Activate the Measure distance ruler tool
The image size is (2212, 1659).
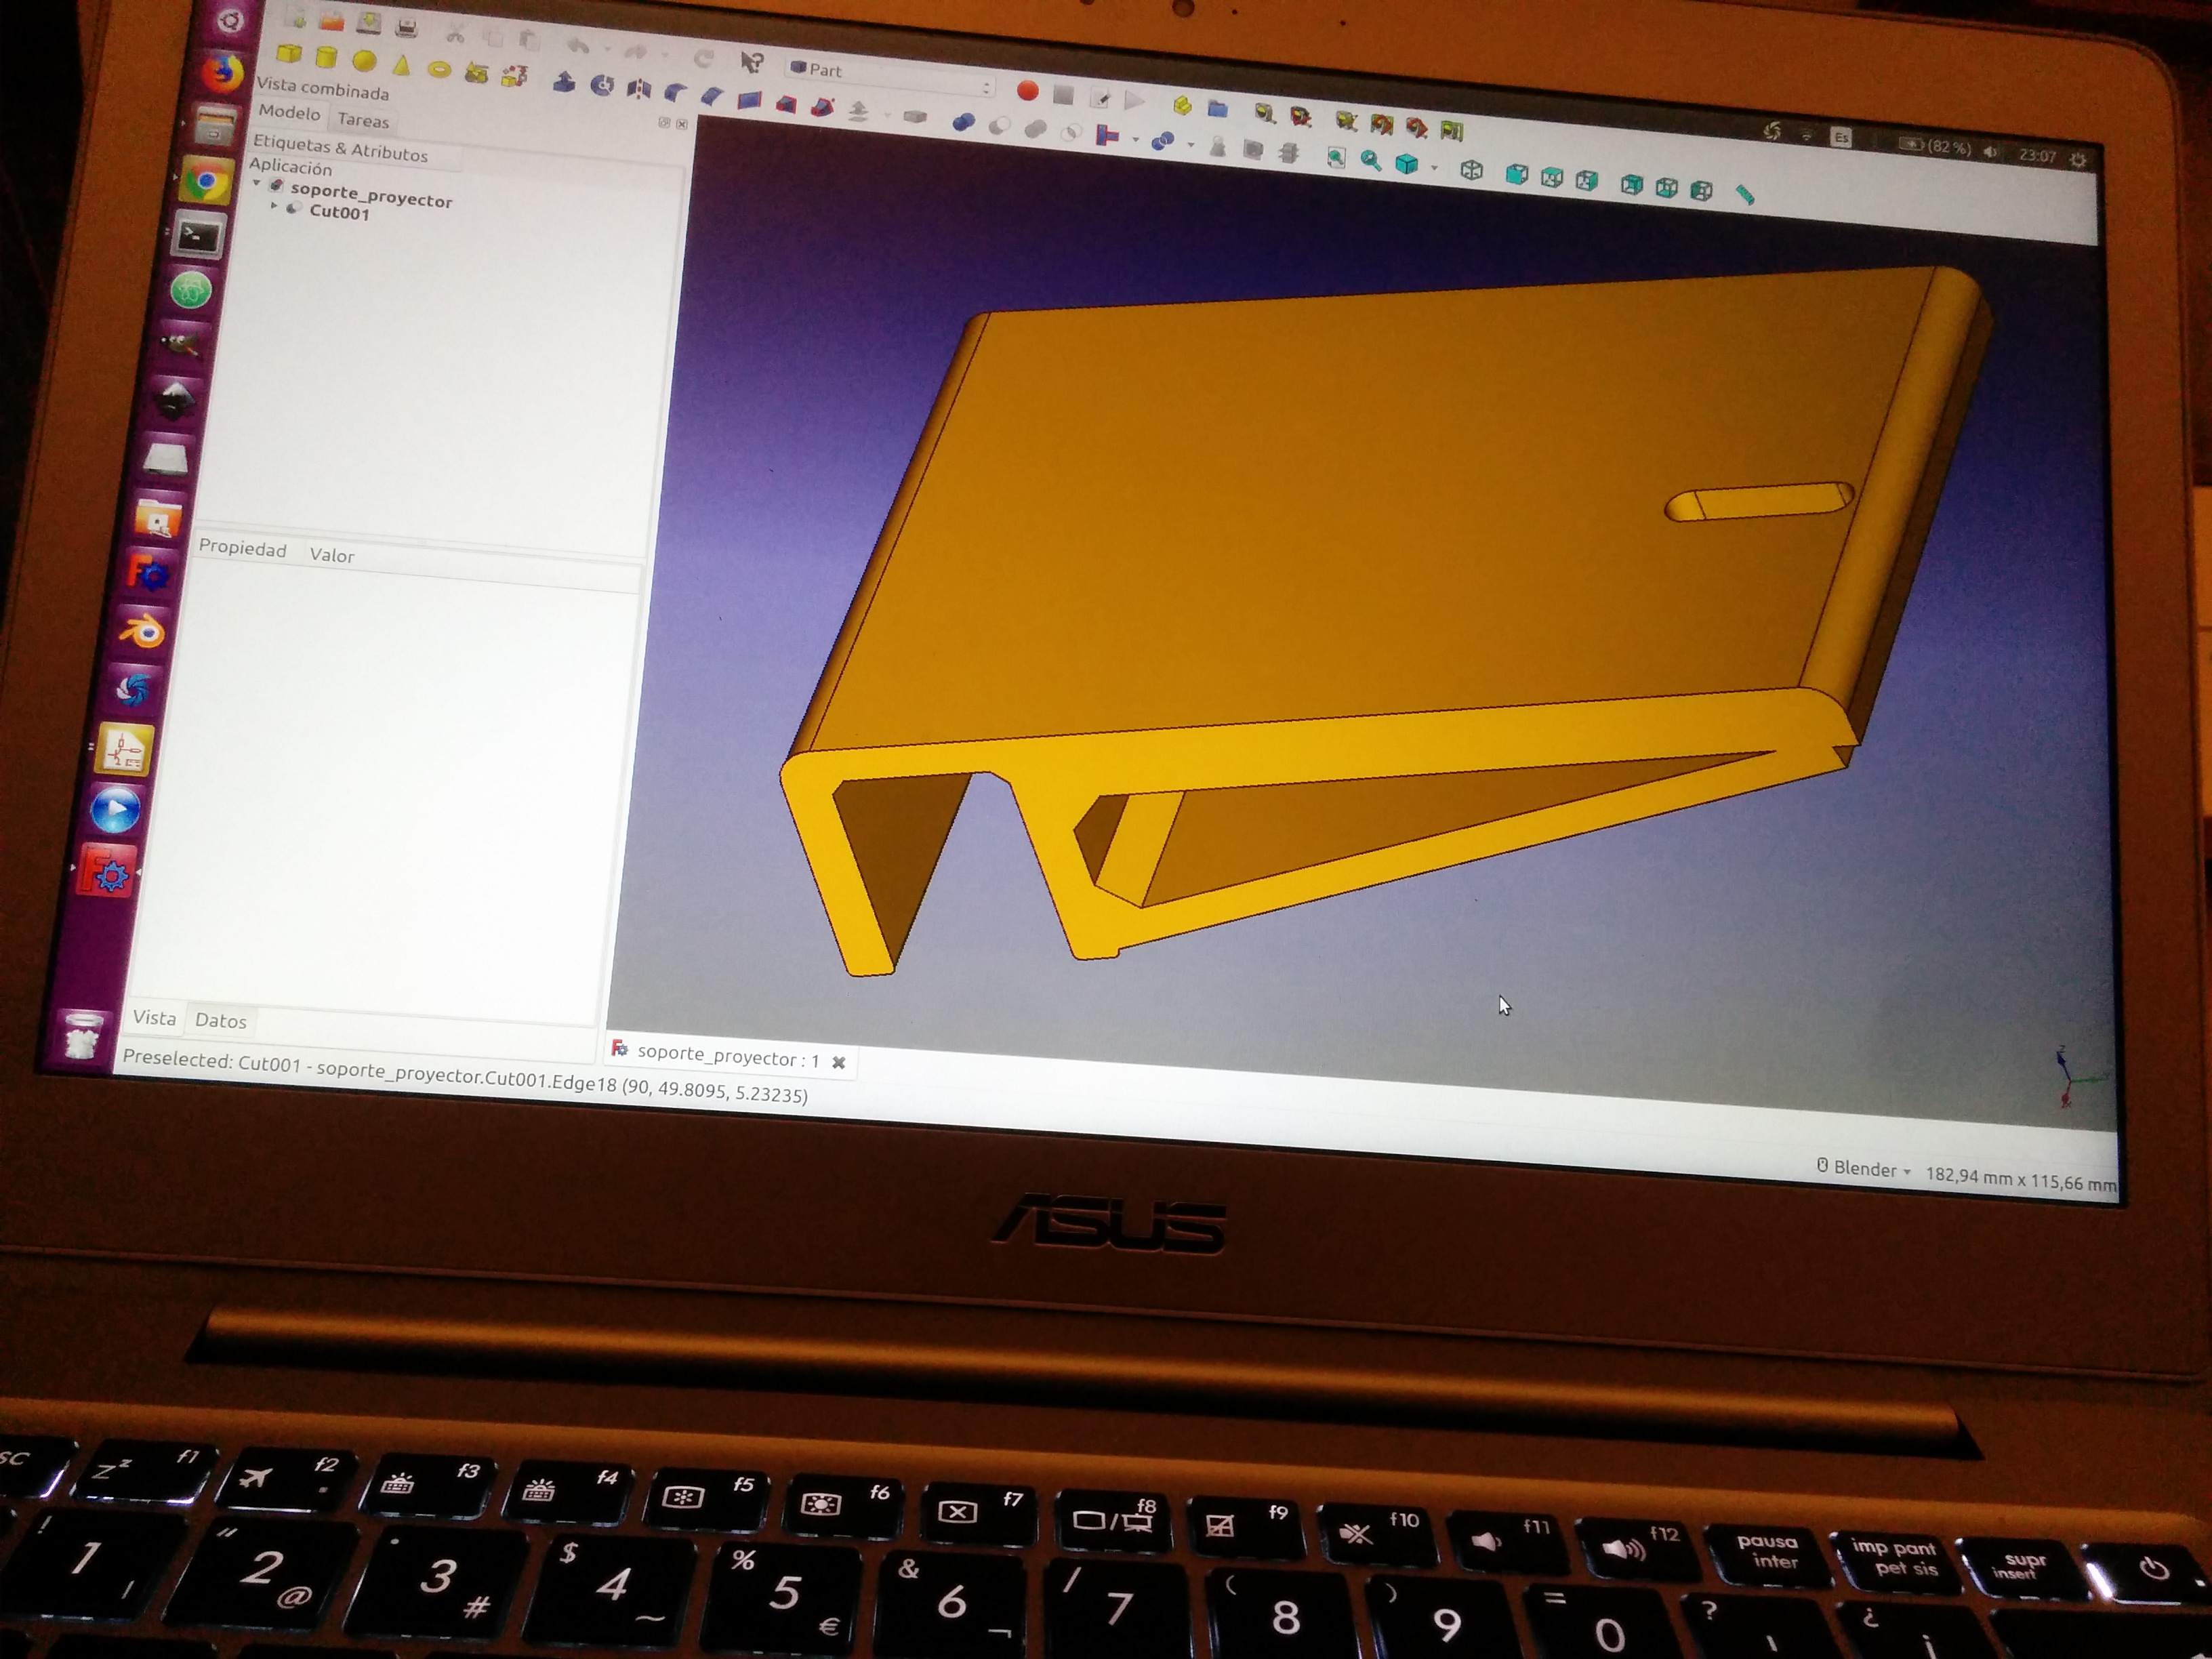coord(1745,195)
